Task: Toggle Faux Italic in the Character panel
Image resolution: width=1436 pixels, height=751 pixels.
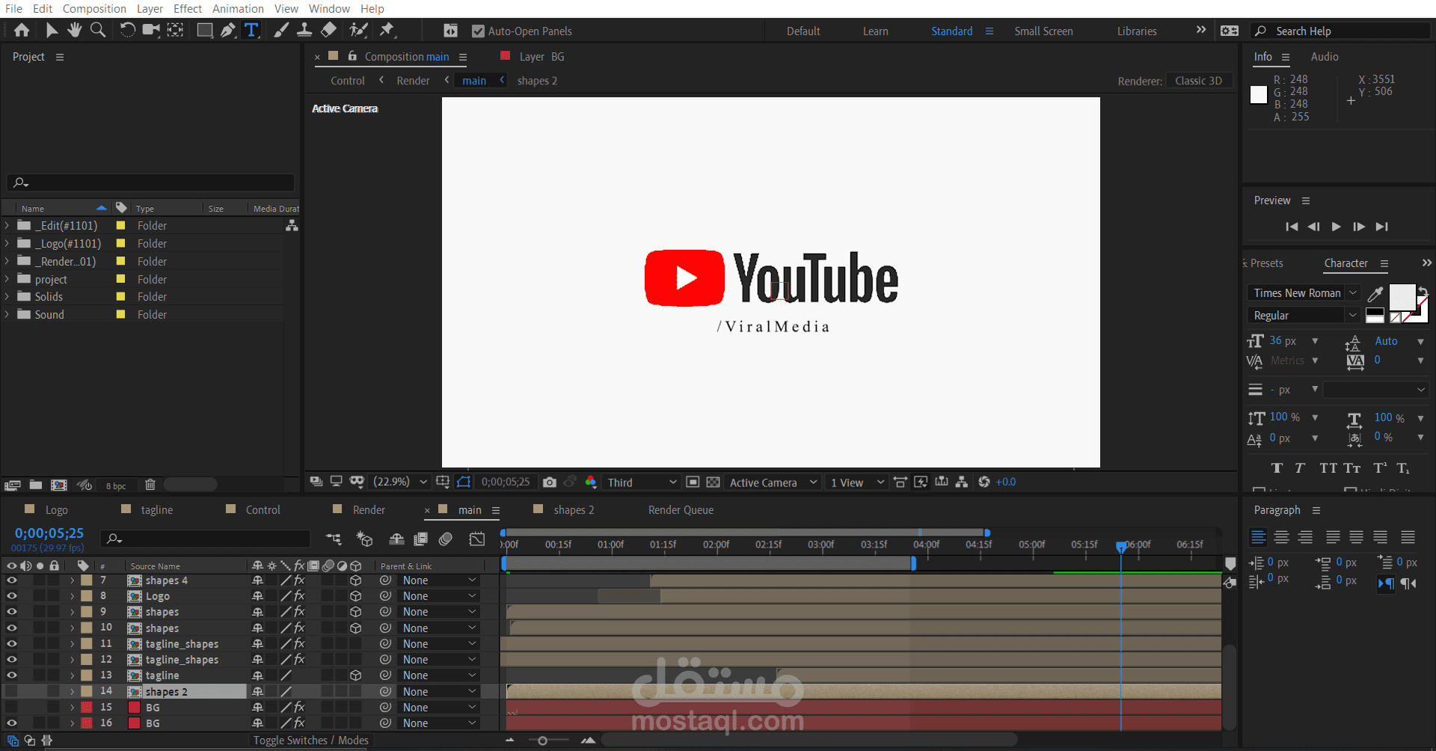Action: coord(1300,468)
